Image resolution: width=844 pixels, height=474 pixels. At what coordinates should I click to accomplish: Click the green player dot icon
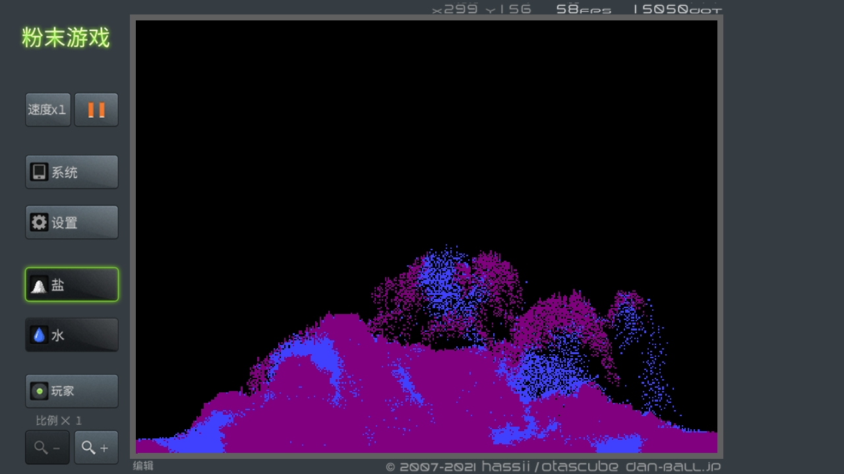click(39, 391)
